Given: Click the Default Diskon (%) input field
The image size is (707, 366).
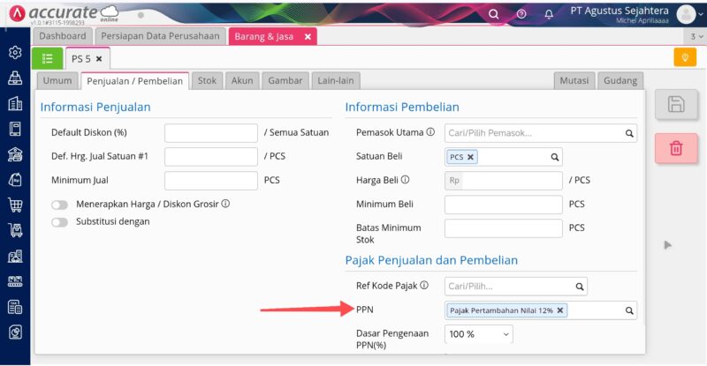Looking at the screenshot, I should point(210,133).
